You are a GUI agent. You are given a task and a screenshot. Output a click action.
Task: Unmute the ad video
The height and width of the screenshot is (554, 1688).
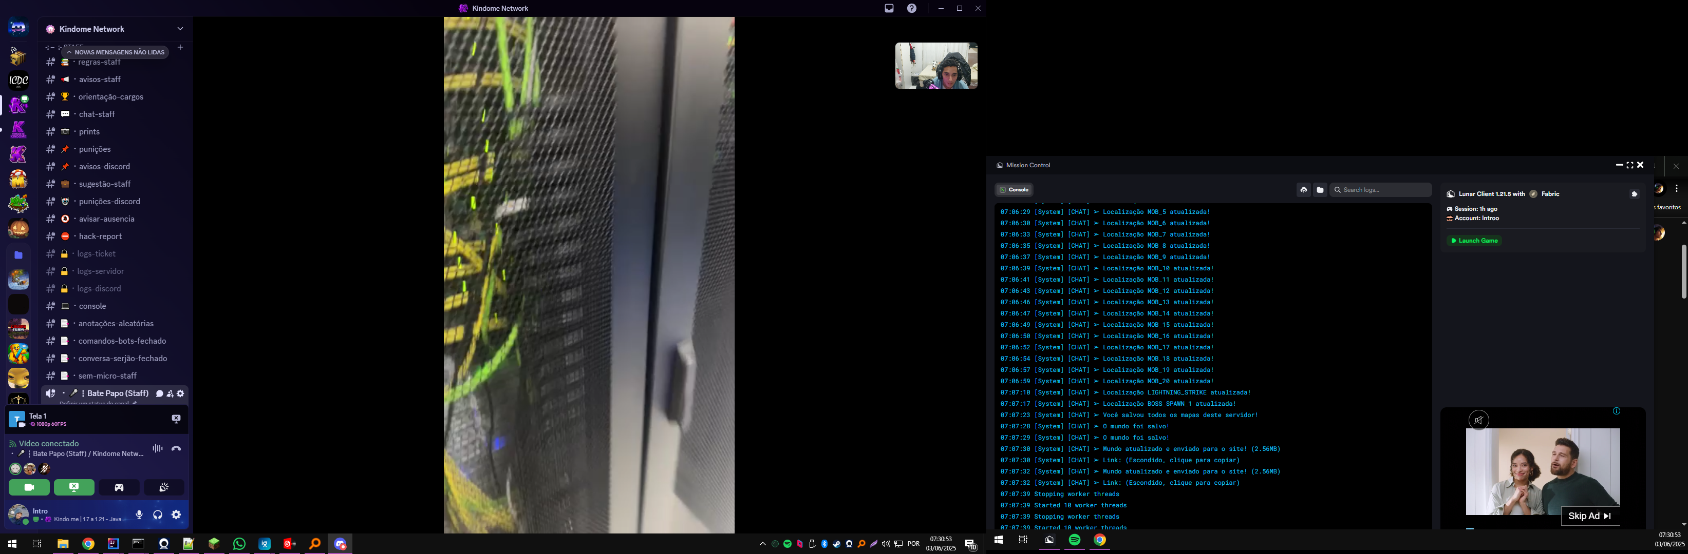[1478, 420]
